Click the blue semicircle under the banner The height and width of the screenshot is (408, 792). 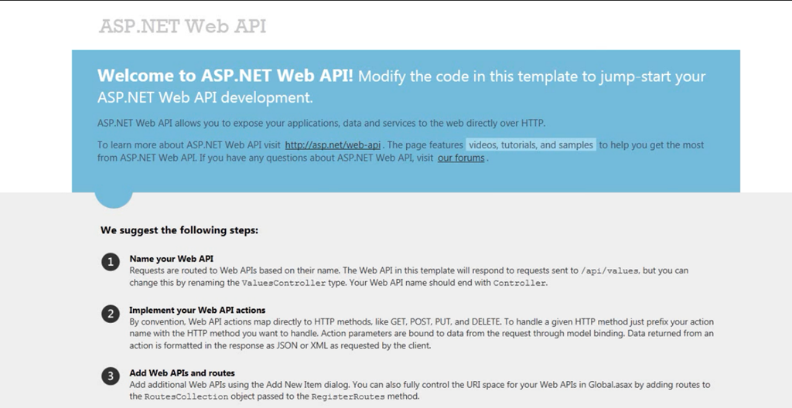click(114, 200)
